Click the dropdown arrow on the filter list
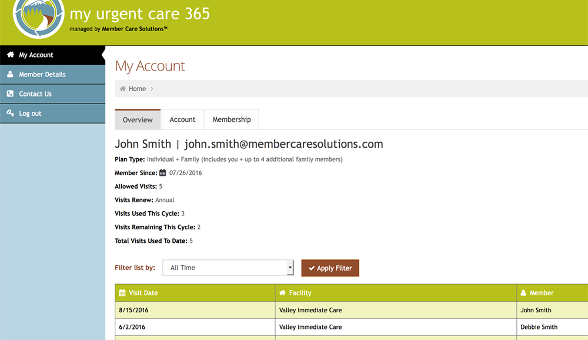Screen dimensions: 588x340 pos(290,267)
